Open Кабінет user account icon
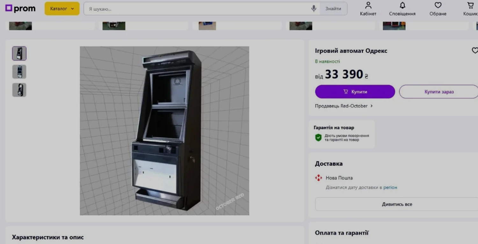 (x=368, y=9)
